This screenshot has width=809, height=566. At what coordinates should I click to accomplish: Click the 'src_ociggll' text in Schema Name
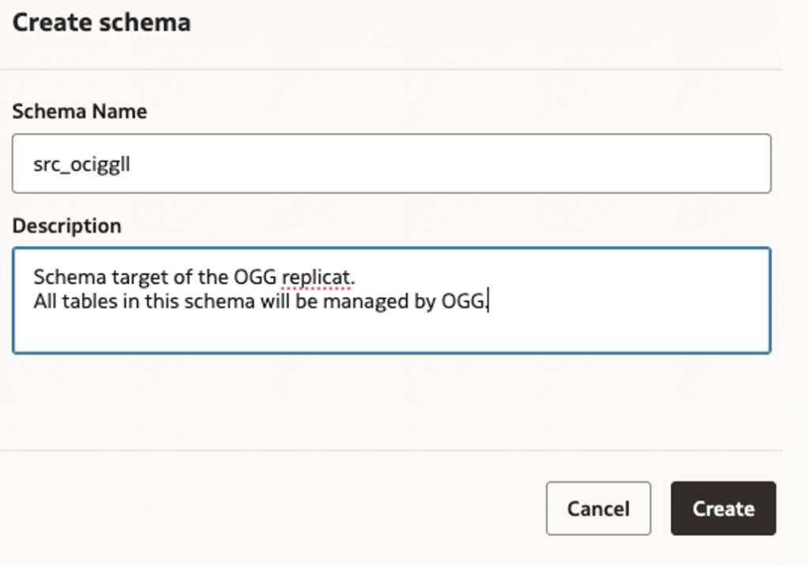tap(81, 164)
